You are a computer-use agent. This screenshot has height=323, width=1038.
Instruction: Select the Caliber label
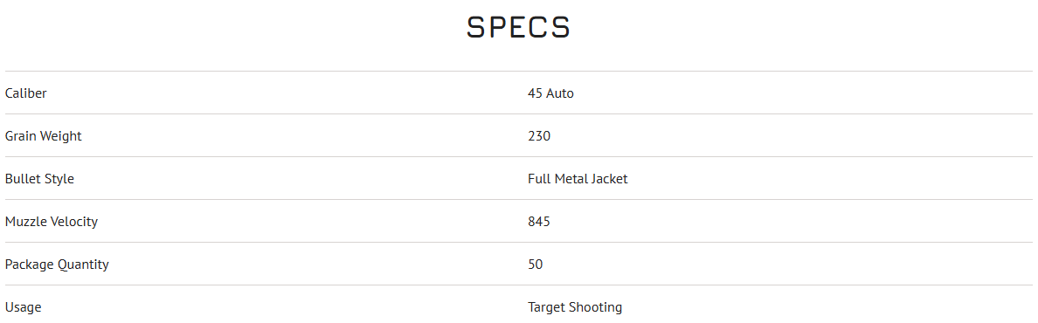pos(26,93)
